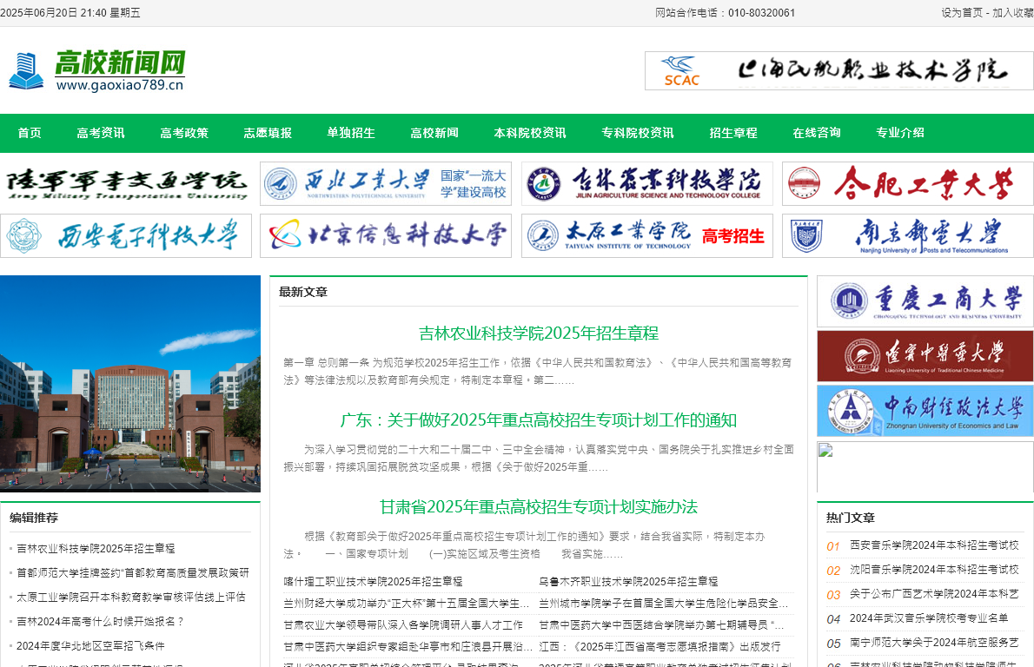1034x667 pixels.
Task: Open the 重庆工商大学 sidebar banner
Action: (x=925, y=301)
